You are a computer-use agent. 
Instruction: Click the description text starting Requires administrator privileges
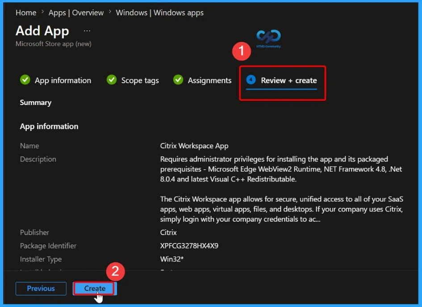point(281,169)
